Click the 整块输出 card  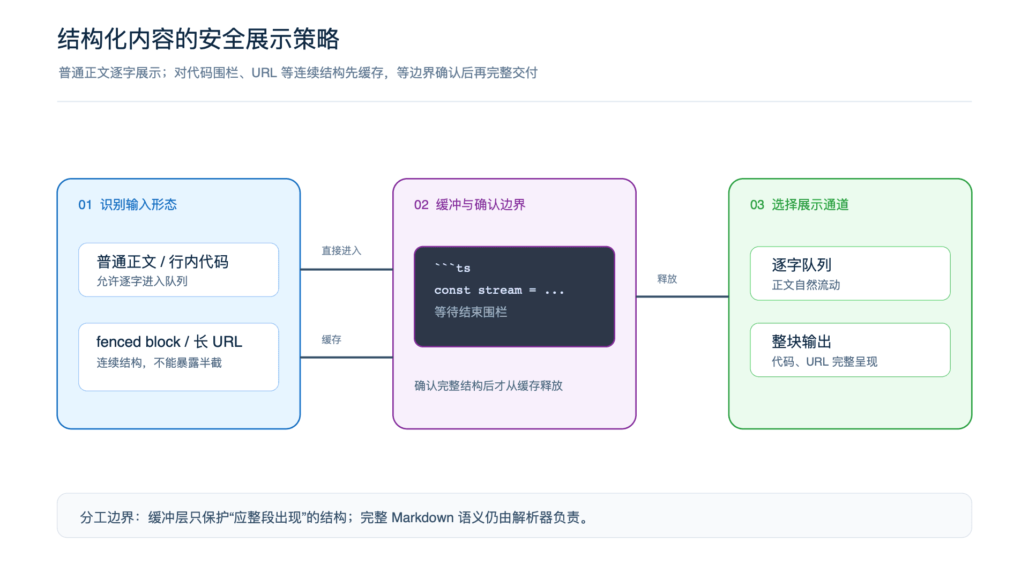(x=850, y=350)
